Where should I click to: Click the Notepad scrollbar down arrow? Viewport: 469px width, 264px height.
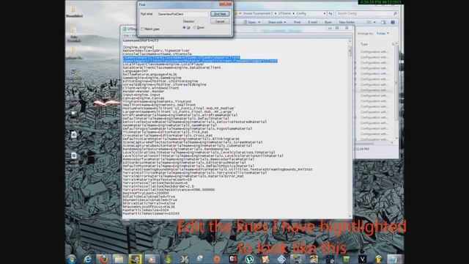(350, 216)
